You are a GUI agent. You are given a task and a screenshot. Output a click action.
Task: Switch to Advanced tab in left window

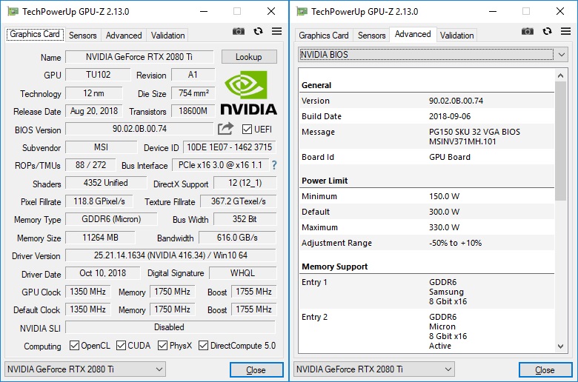[x=124, y=36]
